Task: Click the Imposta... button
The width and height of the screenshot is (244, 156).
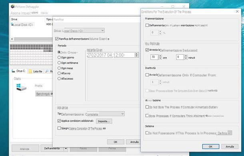Action: coord(104,121)
